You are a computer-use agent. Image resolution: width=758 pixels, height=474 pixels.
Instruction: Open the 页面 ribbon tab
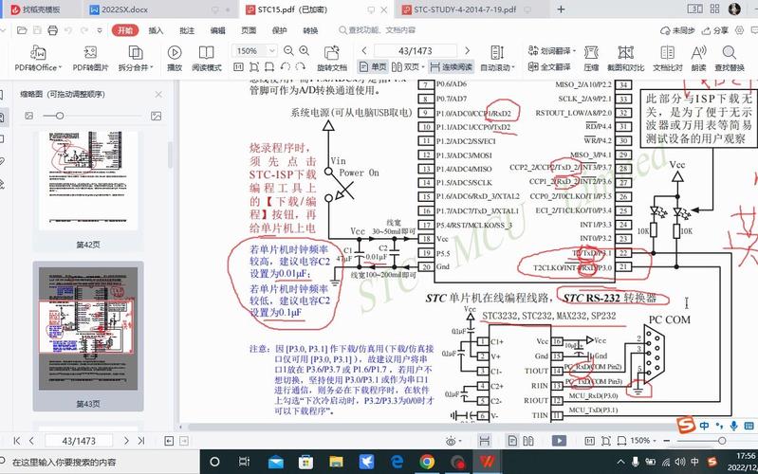coord(249,30)
